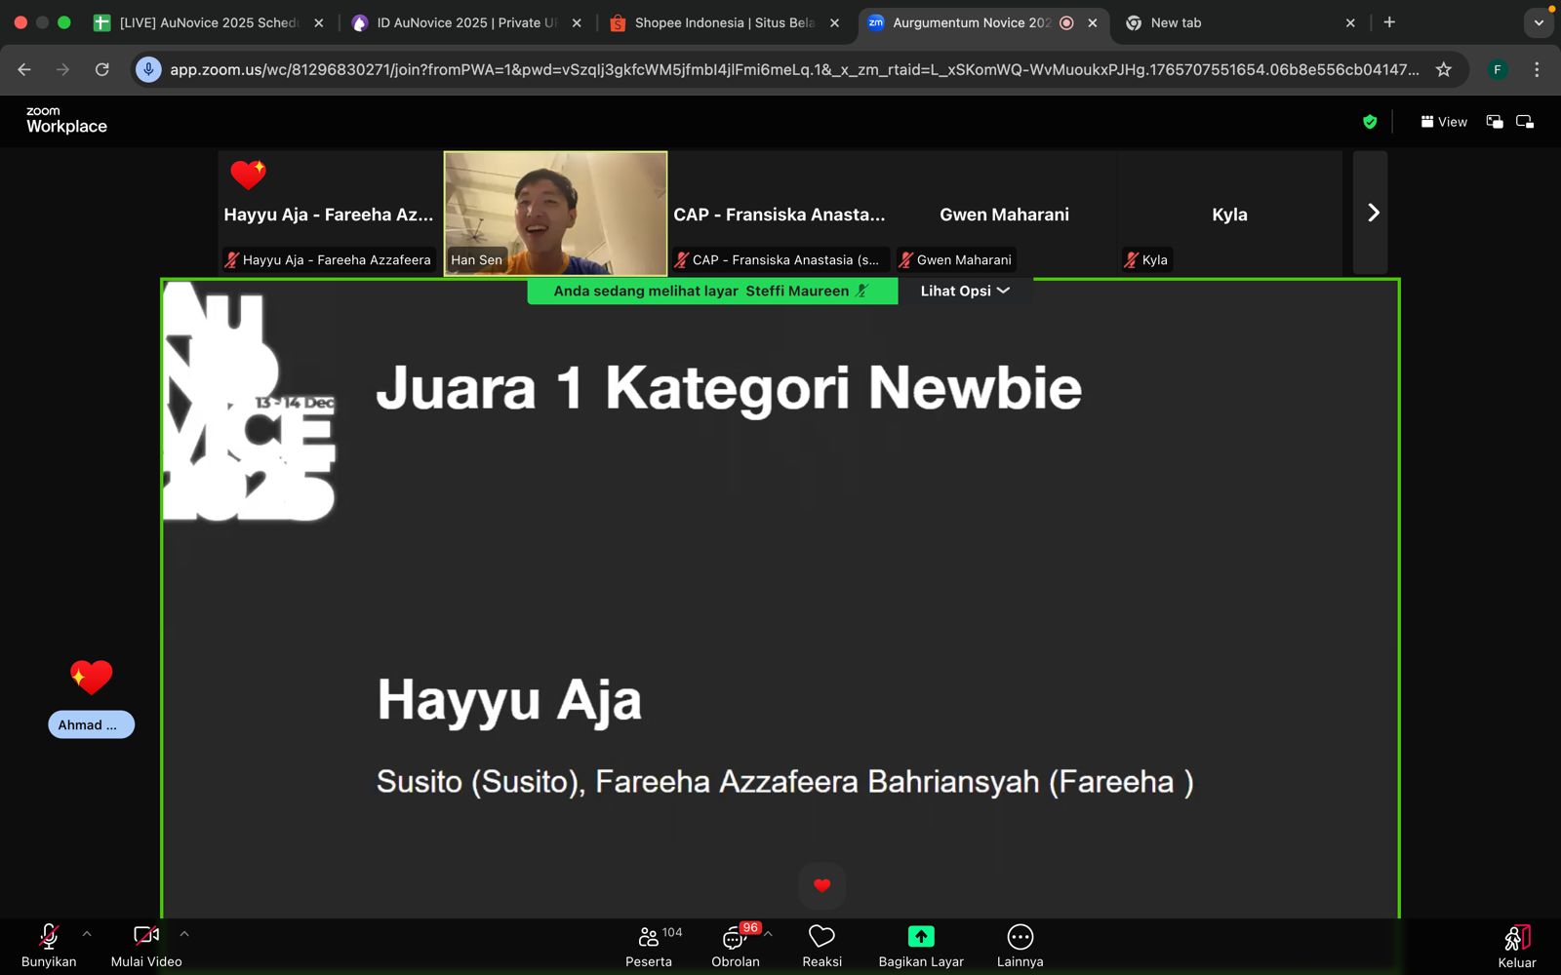The height and width of the screenshot is (975, 1561).
Task: Expand video options arrow beside Mulai Video
Action: (184, 934)
